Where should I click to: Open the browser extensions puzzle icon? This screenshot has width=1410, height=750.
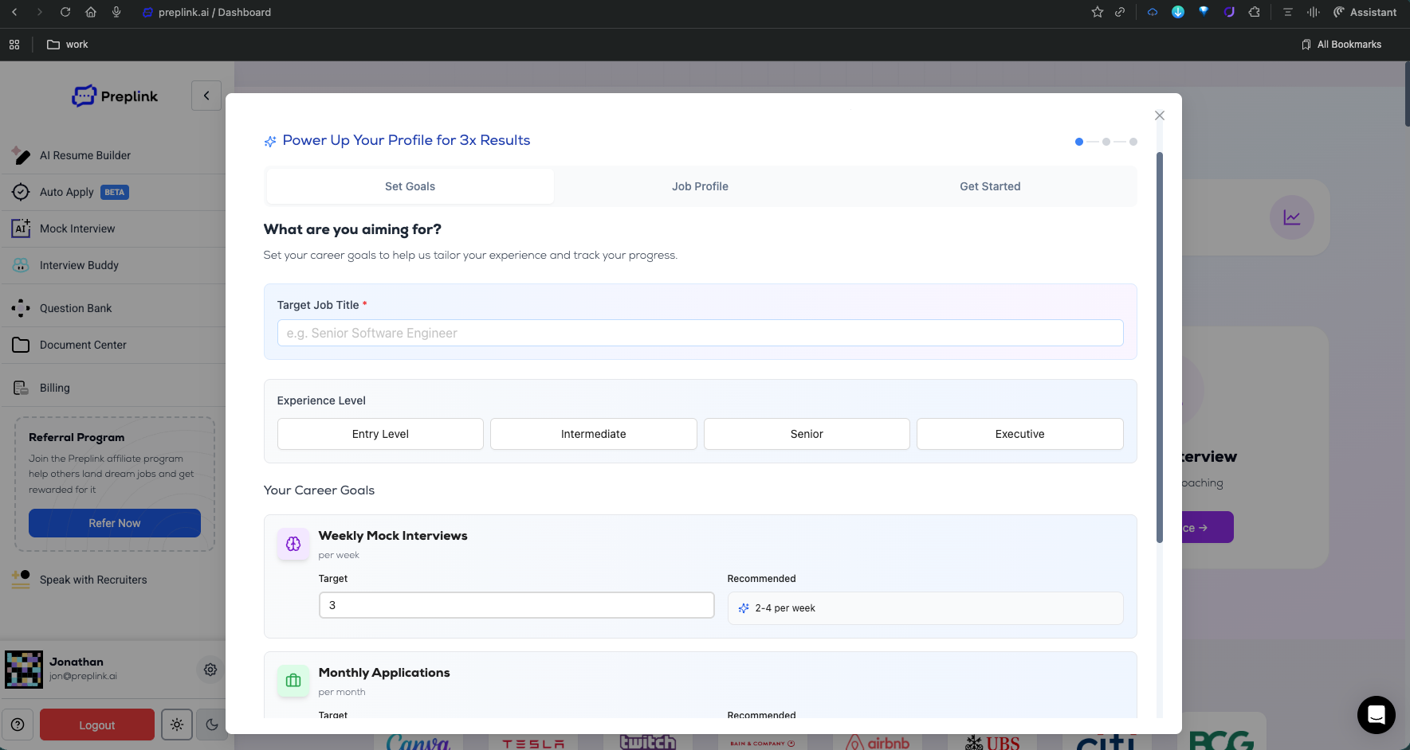click(1255, 12)
